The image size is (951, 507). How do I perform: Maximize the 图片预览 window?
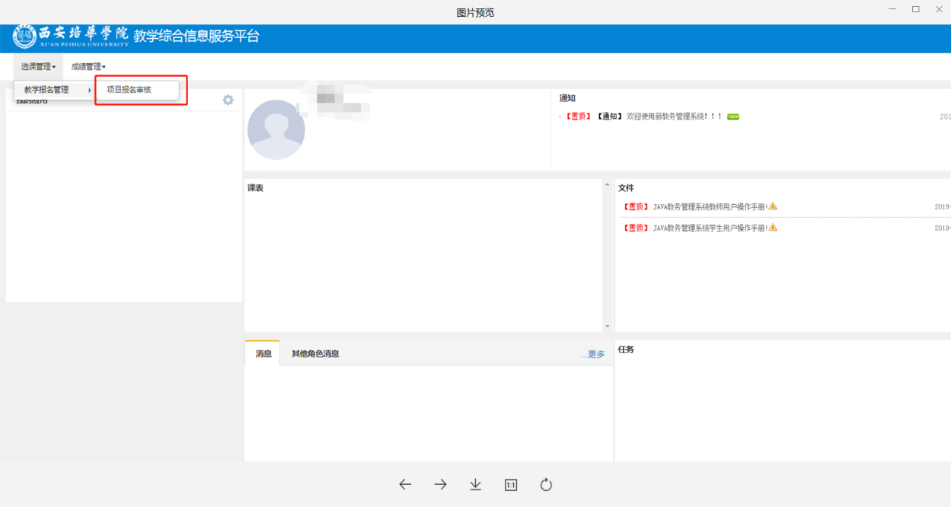pyautogui.click(x=915, y=9)
